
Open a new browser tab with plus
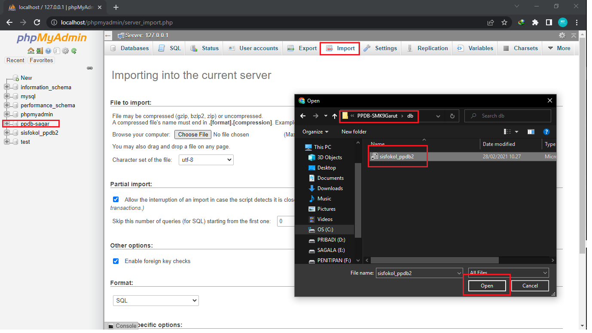coord(116,7)
